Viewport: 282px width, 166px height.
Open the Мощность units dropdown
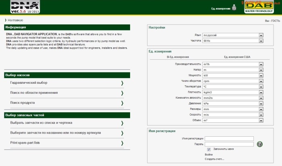233,75
